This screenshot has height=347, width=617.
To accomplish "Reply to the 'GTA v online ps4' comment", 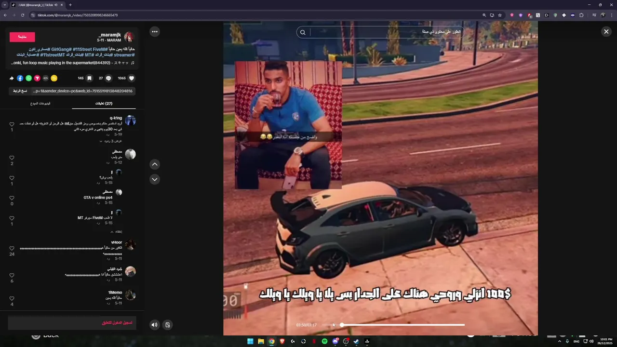I will tap(98, 202).
